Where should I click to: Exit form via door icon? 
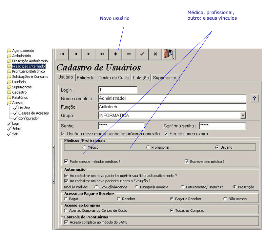pyautogui.click(x=169, y=54)
